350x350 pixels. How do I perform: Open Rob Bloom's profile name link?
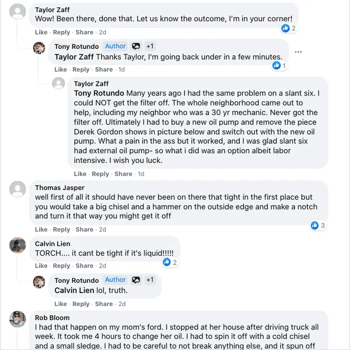click(x=52, y=317)
